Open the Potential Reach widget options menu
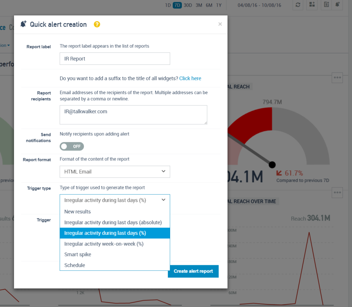Viewport: 352px width, 307px height. tap(337, 78)
